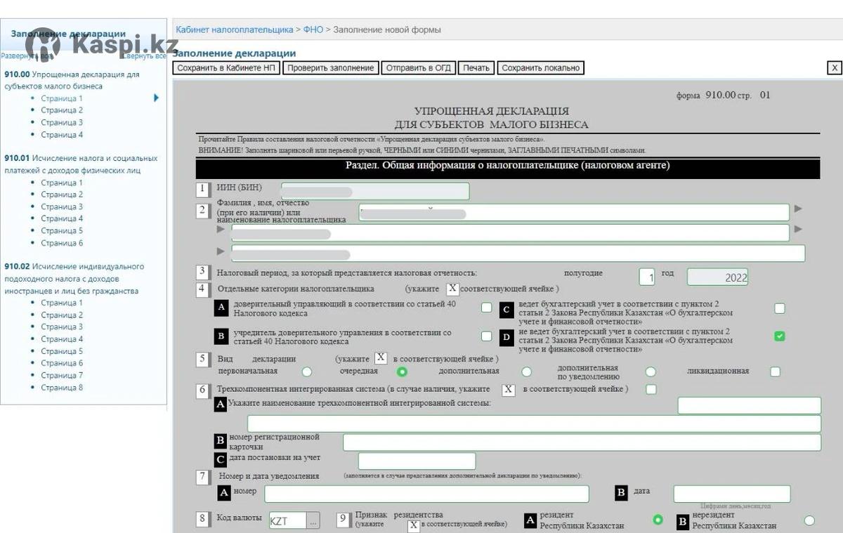Enable Трехкомпонентная интегрированная система checkbox
The width and height of the screenshot is (843, 533).
(x=651, y=389)
